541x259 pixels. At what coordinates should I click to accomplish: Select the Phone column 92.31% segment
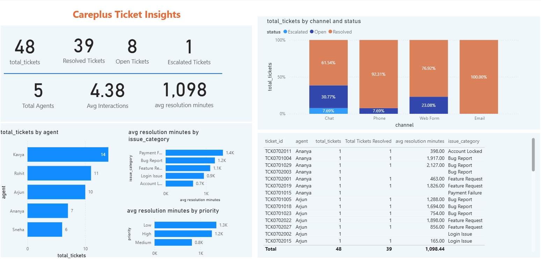point(378,74)
